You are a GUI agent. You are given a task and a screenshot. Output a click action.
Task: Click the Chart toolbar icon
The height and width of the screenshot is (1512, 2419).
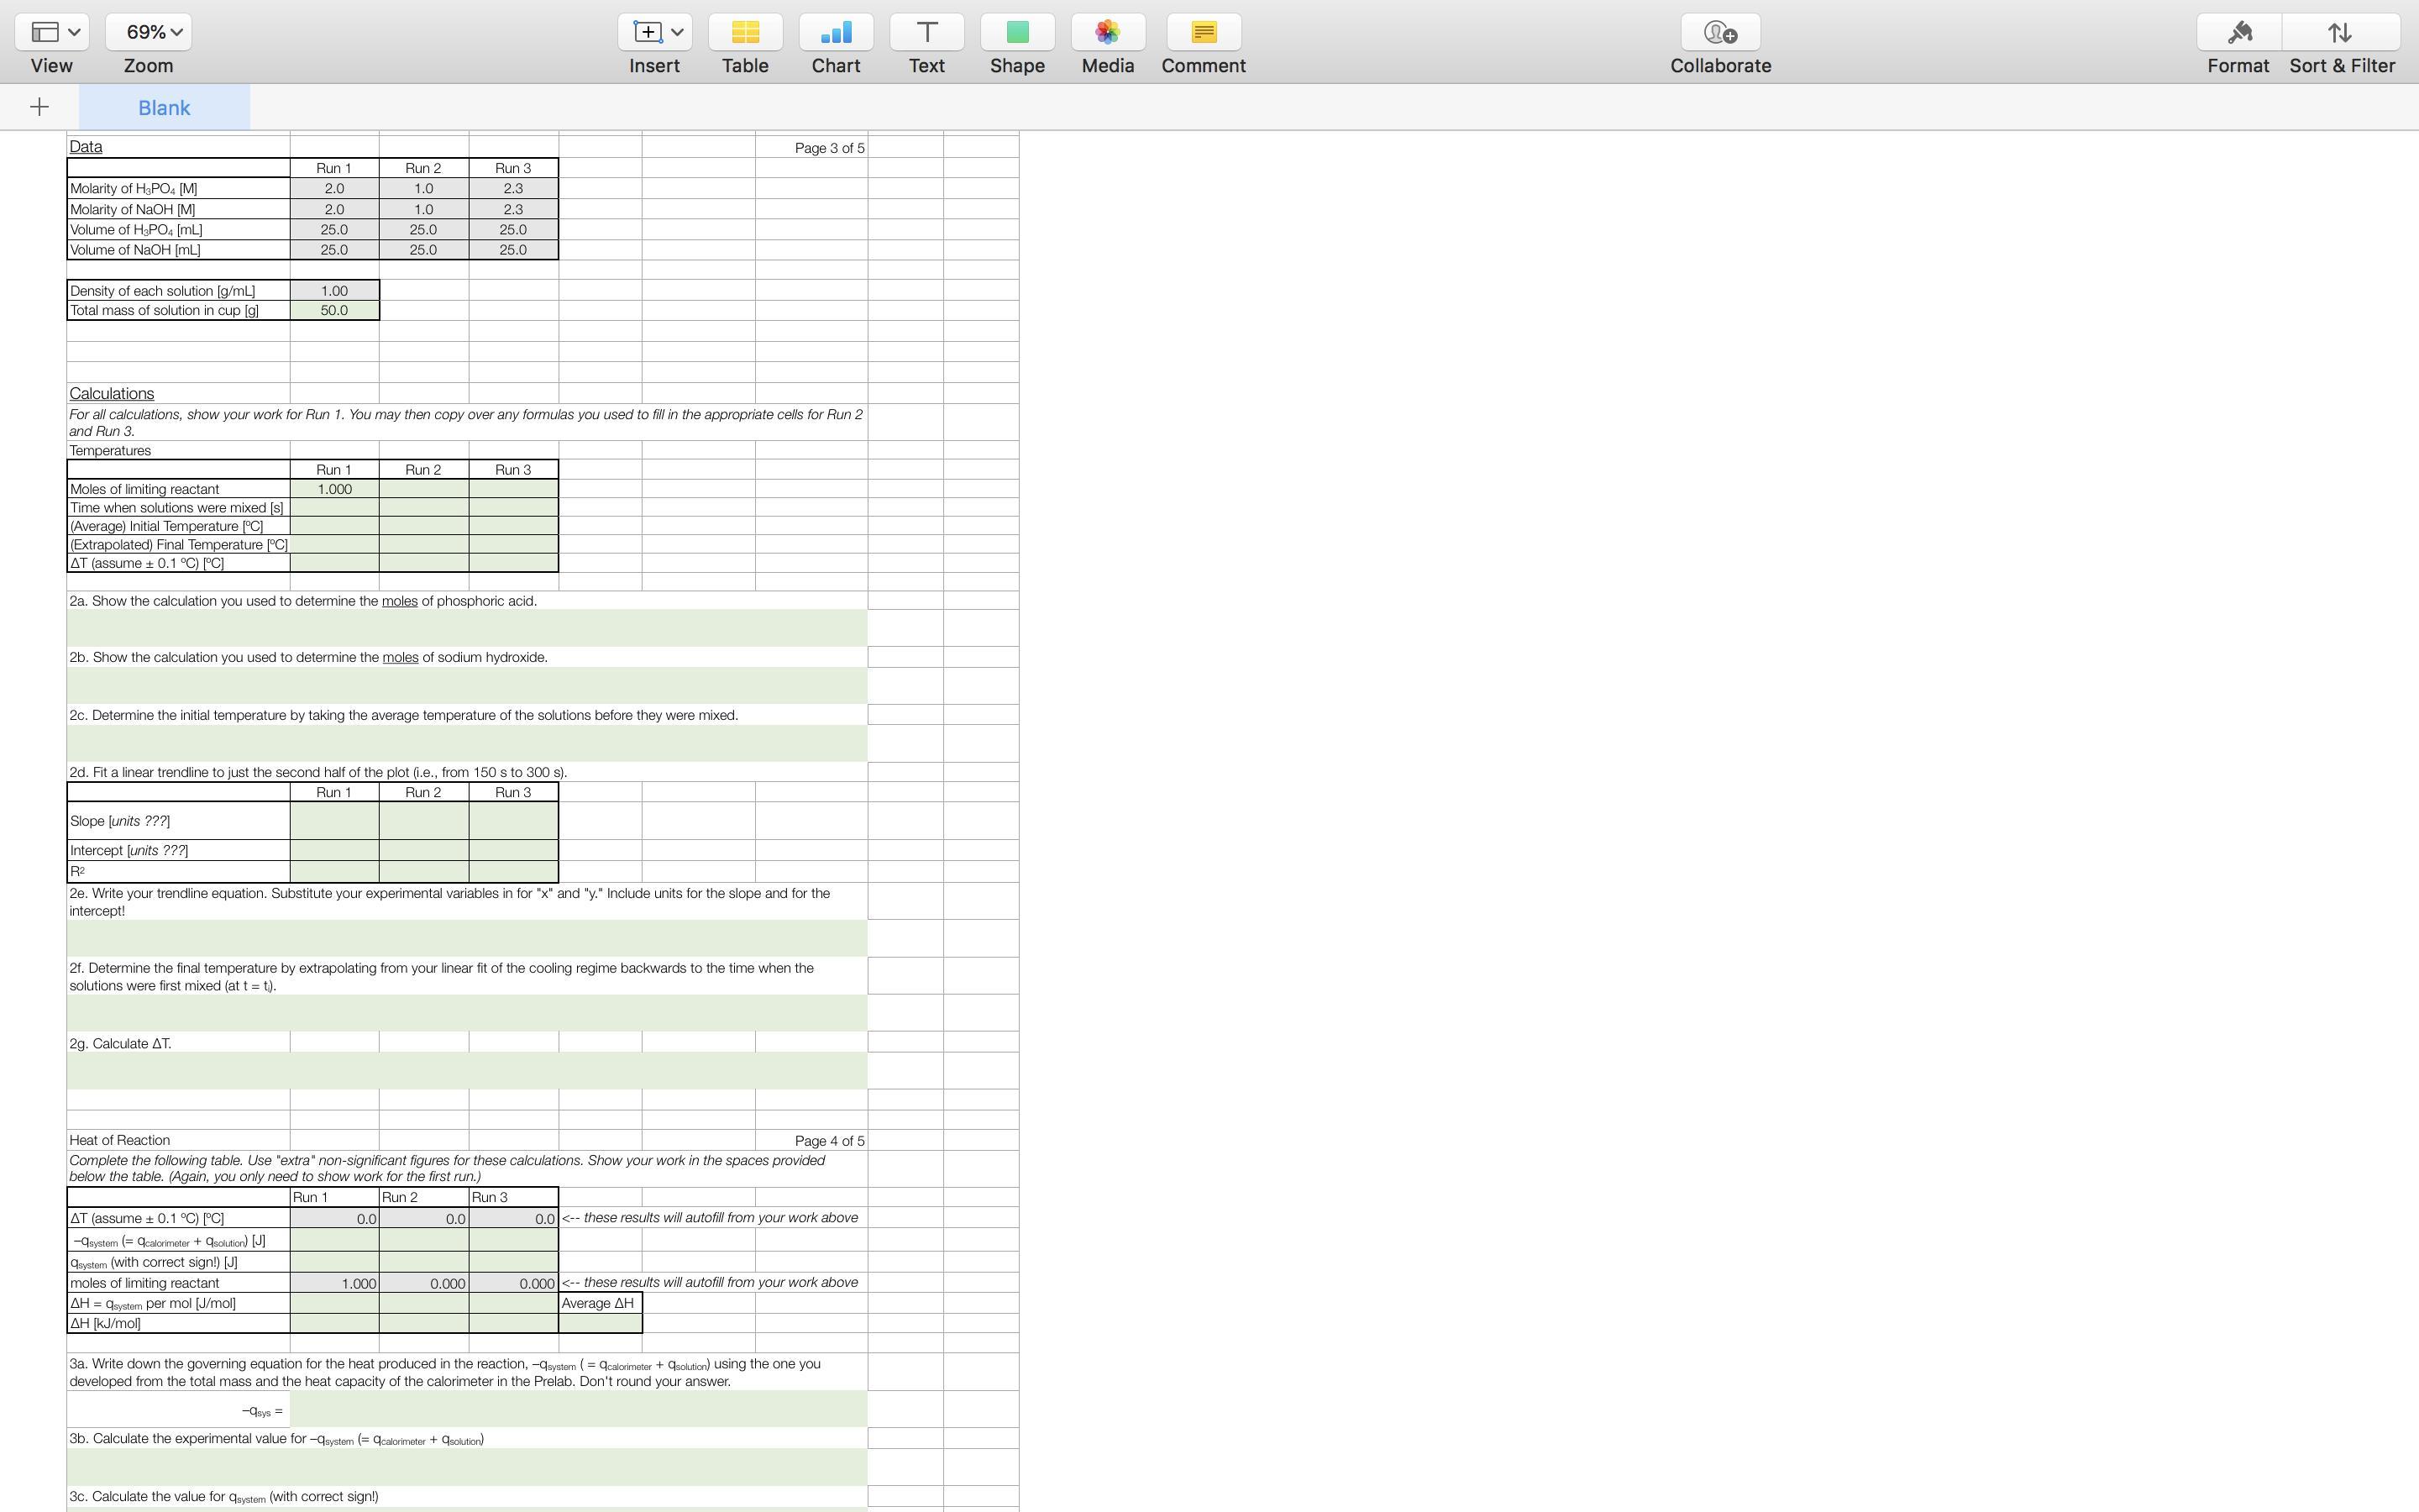point(836,33)
